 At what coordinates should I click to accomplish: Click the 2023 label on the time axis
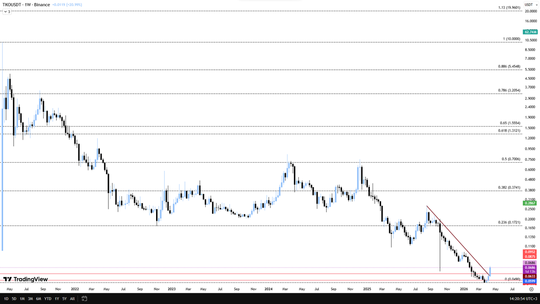(x=171, y=288)
